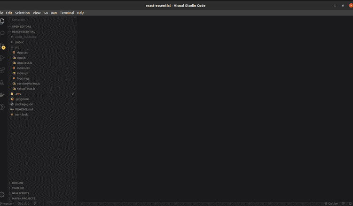Click the serviceWorker.js file icon

pyautogui.click(x=14, y=84)
